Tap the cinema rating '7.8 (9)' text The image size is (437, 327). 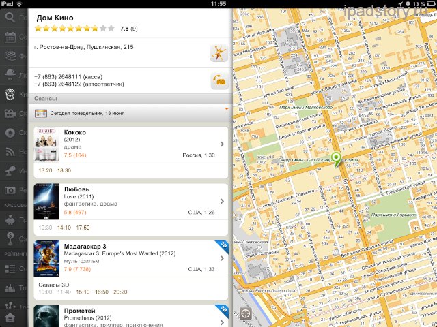click(x=129, y=29)
